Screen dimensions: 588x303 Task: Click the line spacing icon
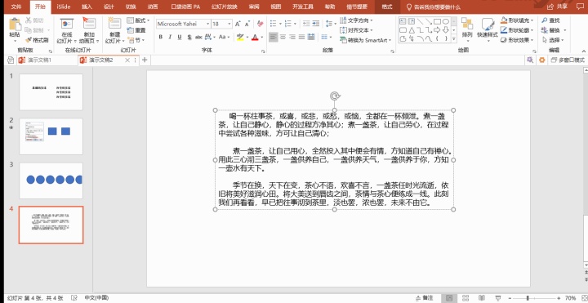coord(330,24)
